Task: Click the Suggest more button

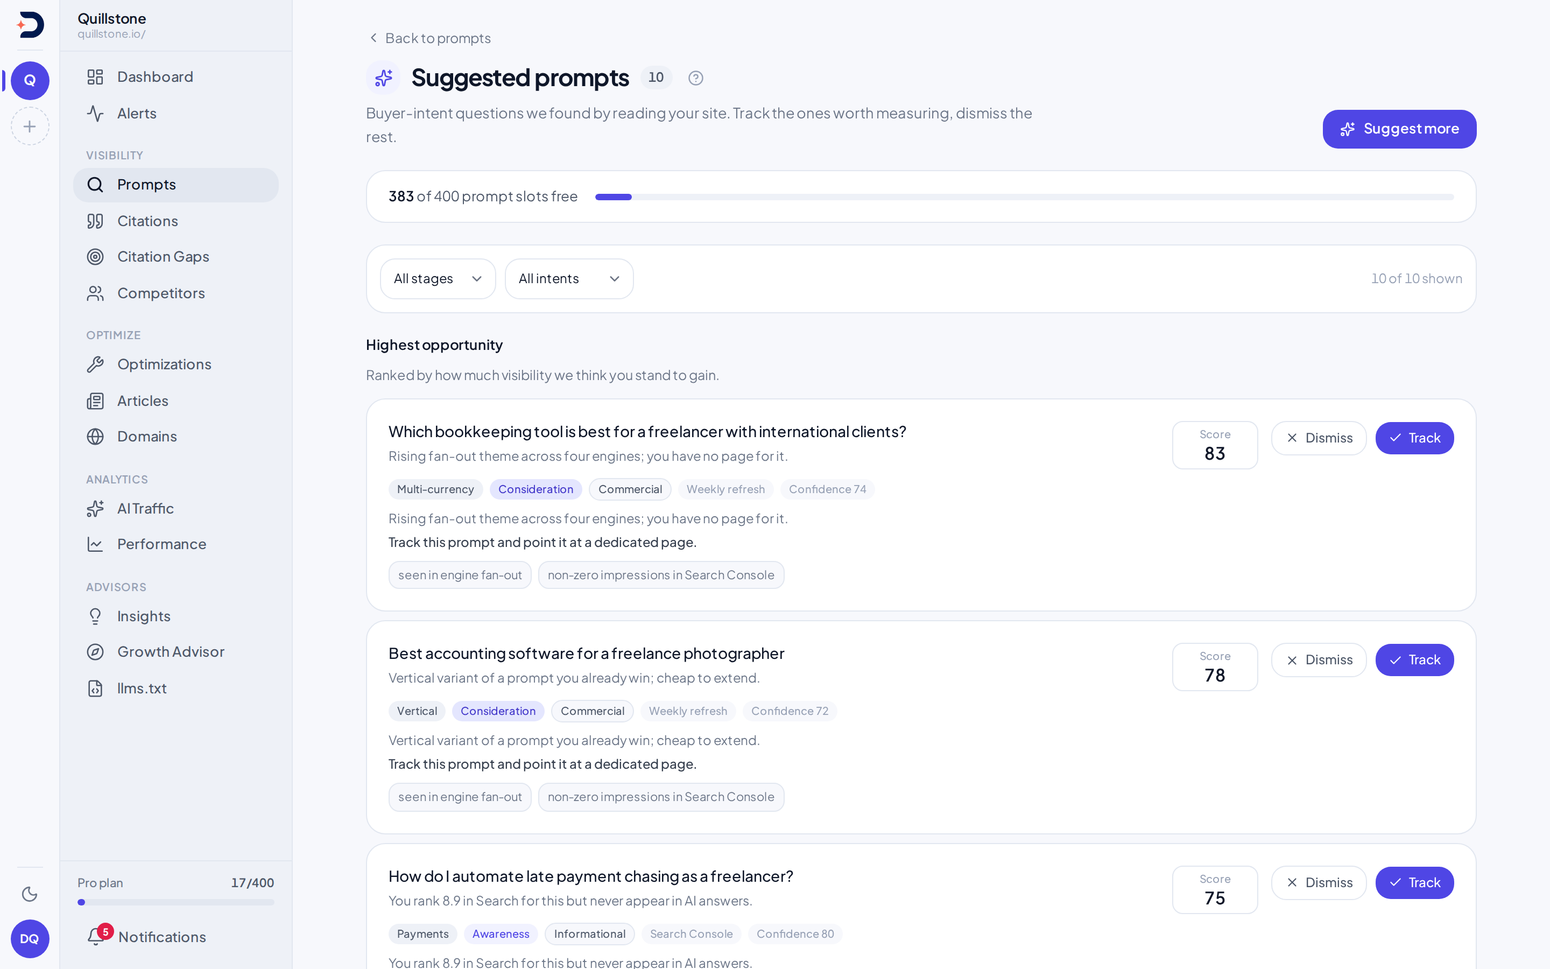Action: 1399,129
